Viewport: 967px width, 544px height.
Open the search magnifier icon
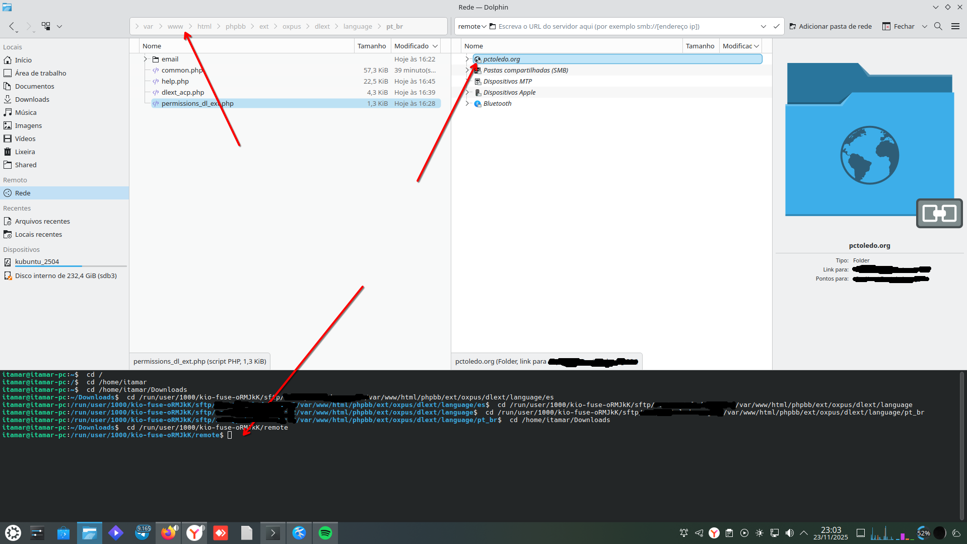(938, 26)
